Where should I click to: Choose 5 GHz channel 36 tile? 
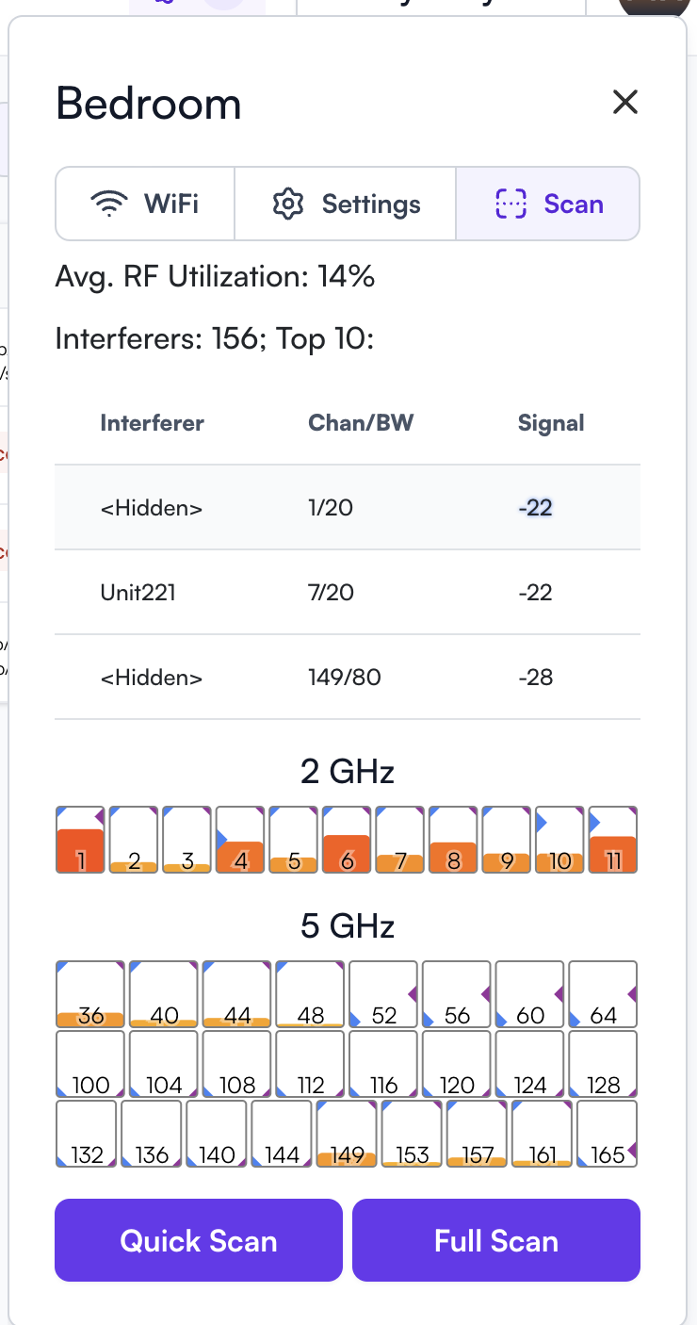click(x=90, y=994)
